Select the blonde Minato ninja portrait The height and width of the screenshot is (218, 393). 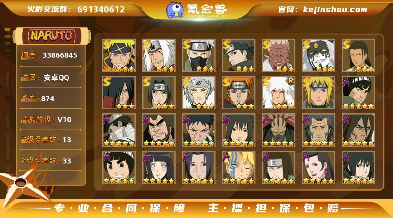(318, 93)
